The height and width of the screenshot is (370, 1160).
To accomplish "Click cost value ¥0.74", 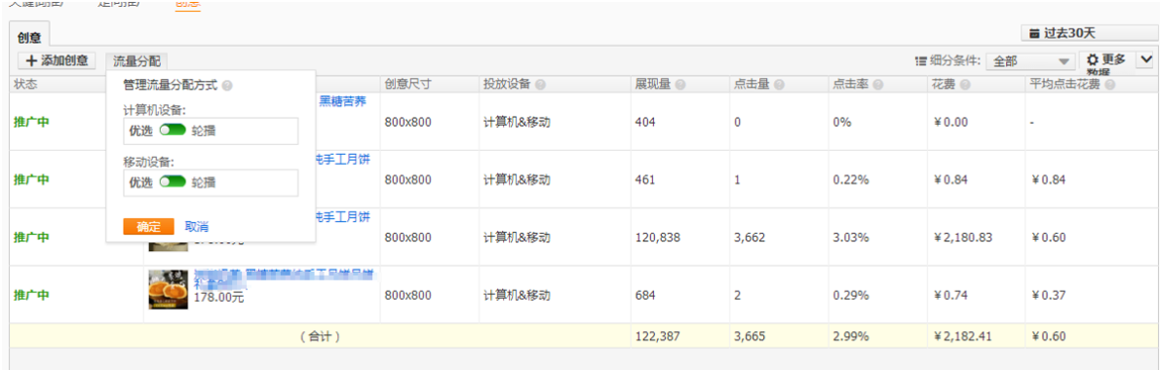I will [x=949, y=295].
